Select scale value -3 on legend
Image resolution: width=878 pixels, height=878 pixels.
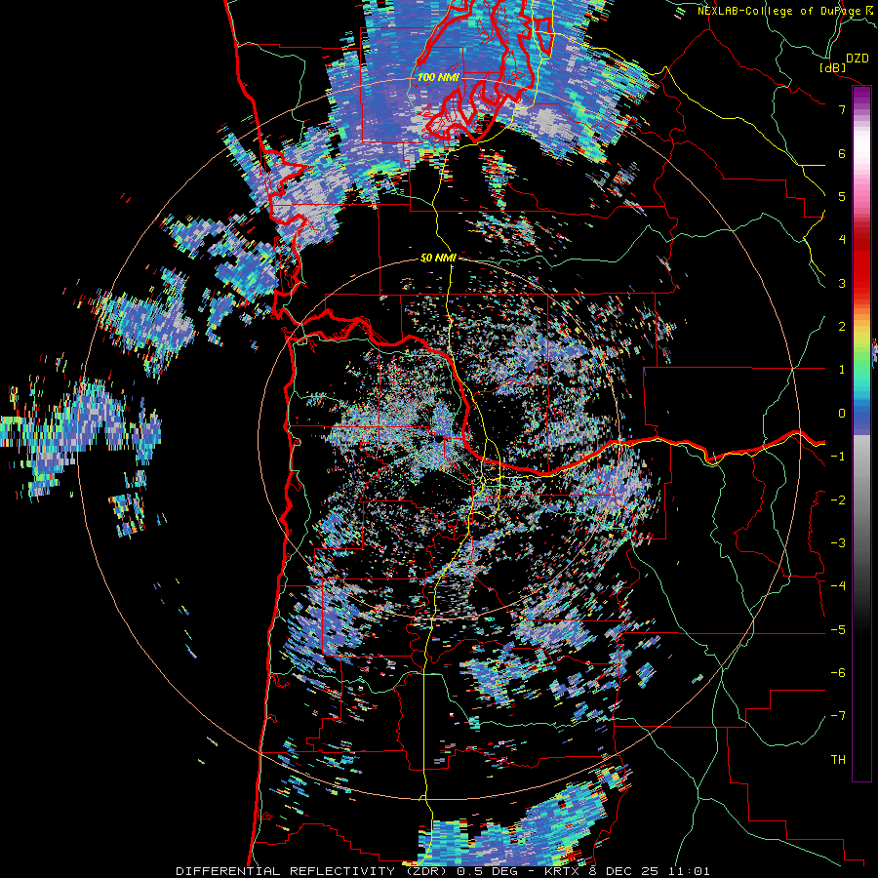838,543
